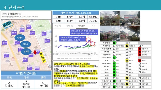Click the 교통 column header
Screen dimensions: 161x90
point(9,77)
